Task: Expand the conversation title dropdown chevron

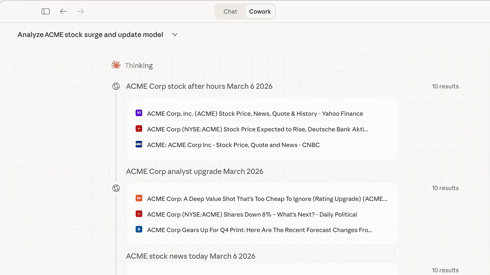Action: coord(175,35)
